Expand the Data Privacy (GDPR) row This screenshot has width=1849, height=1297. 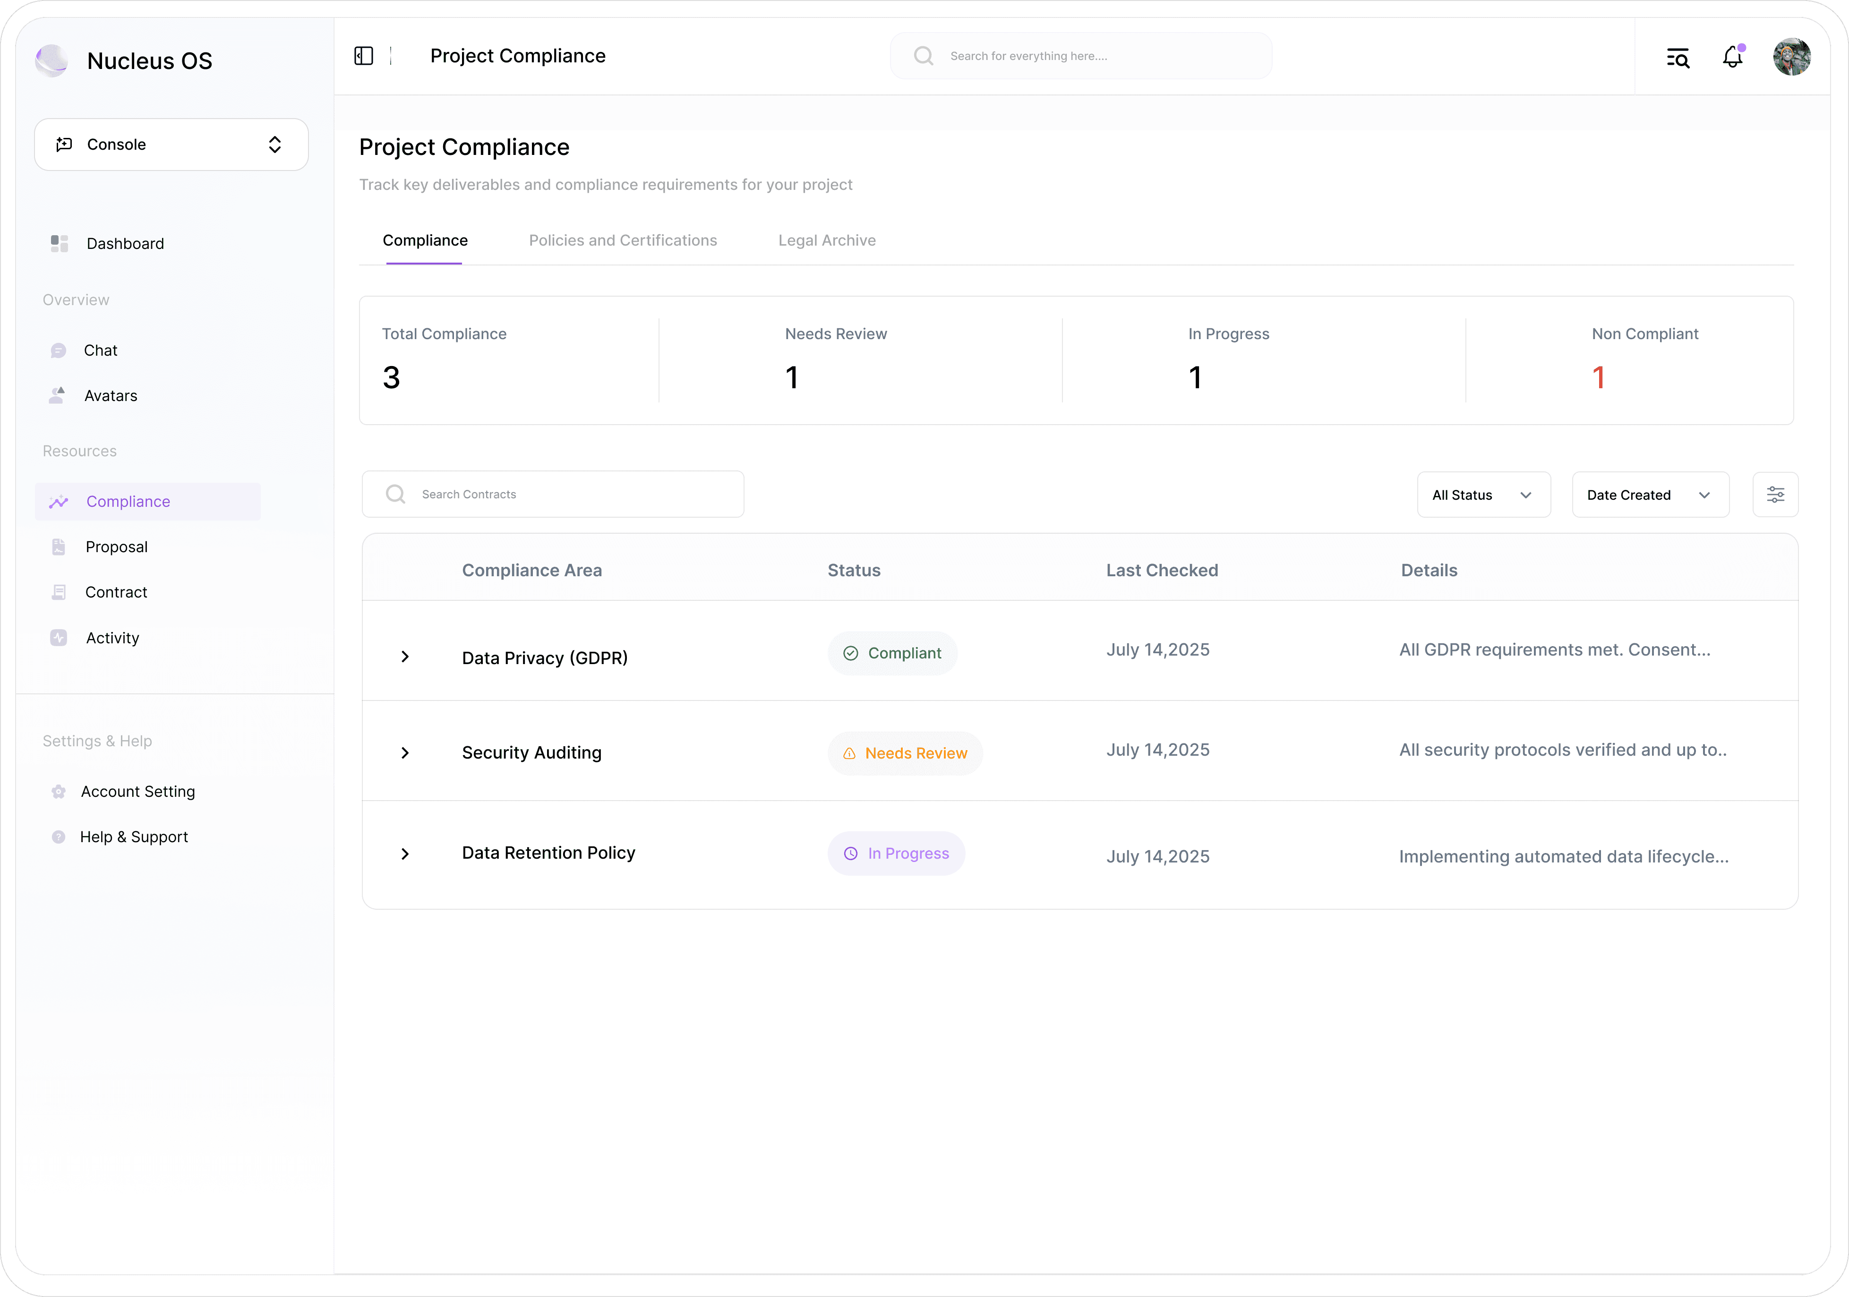[x=405, y=657]
